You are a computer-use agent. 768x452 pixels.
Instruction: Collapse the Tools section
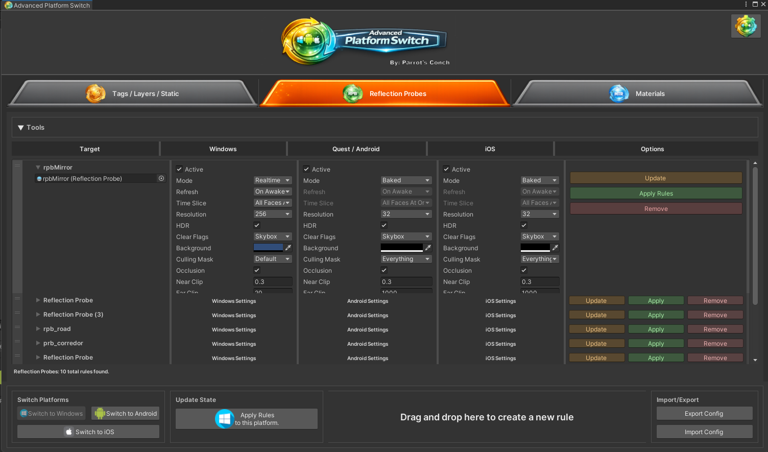tap(21, 128)
